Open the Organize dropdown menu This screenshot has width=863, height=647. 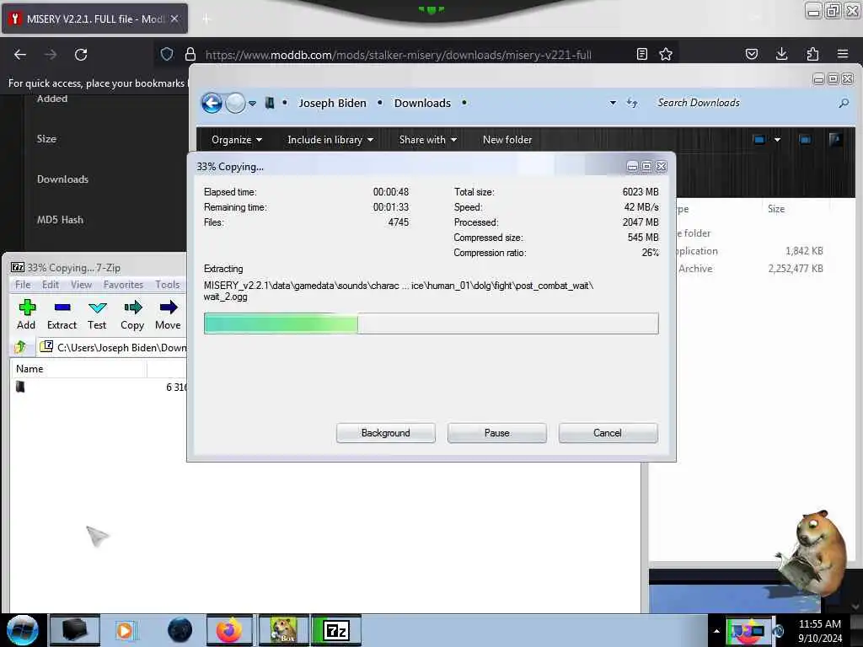[x=237, y=140]
